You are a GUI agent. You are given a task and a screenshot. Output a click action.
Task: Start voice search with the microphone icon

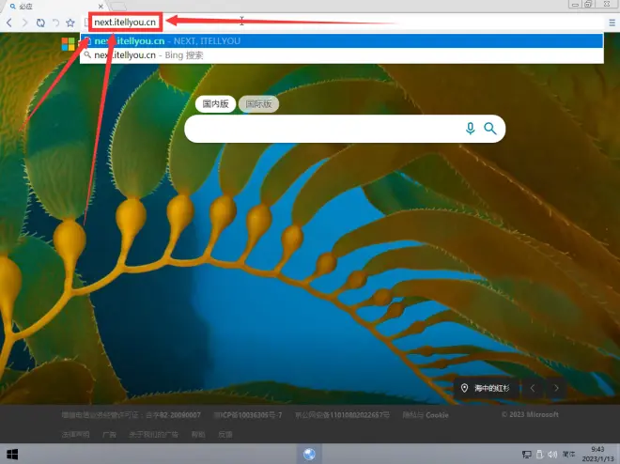tap(470, 129)
